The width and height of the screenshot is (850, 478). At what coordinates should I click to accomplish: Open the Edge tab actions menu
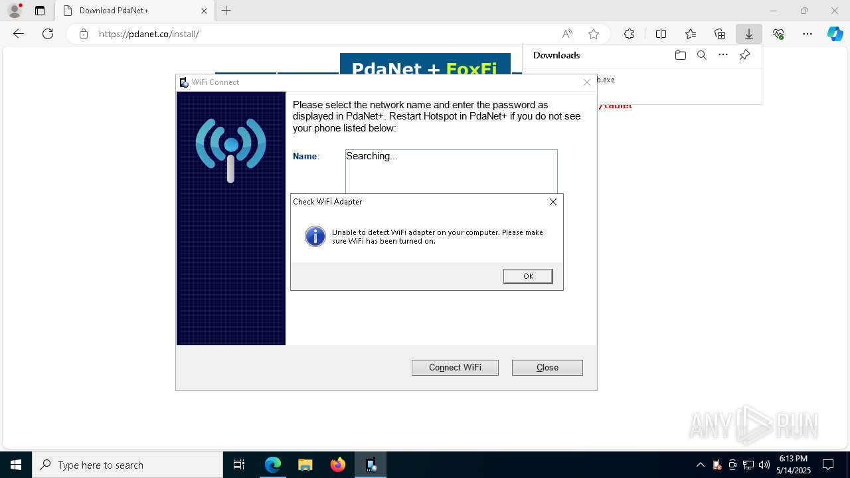40,11
